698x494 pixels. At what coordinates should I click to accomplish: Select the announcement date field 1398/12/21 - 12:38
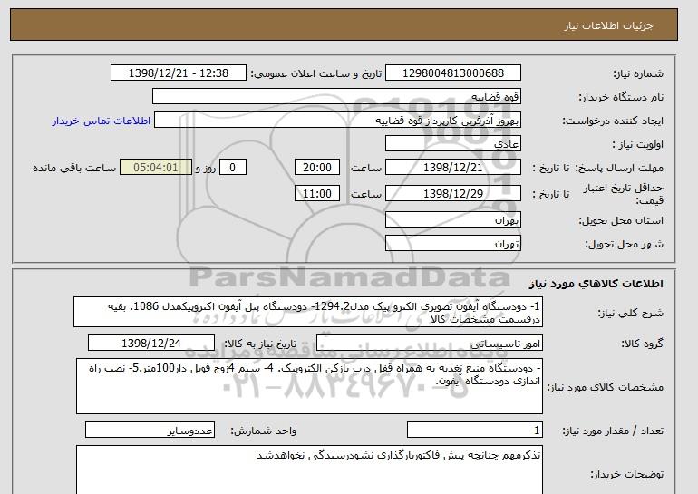coord(178,73)
